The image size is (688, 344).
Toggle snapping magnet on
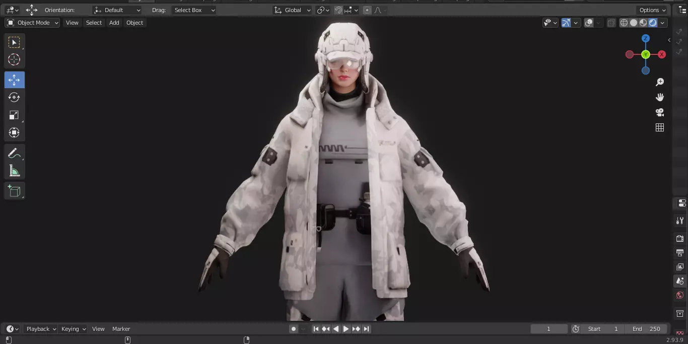coord(339,10)
